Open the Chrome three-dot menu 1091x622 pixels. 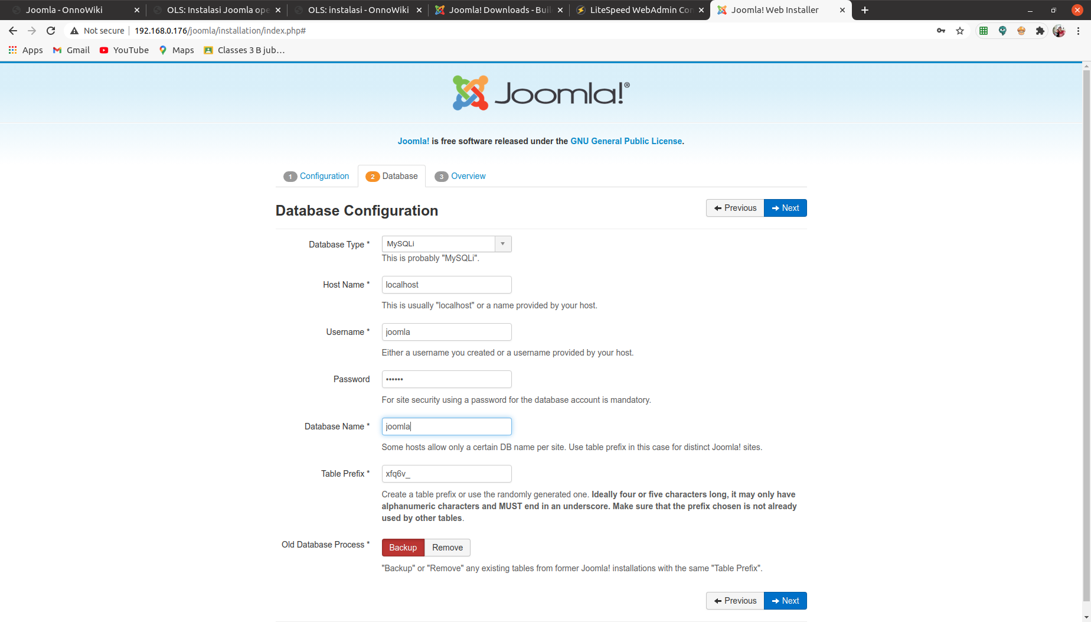click(x=1079, y=31)
